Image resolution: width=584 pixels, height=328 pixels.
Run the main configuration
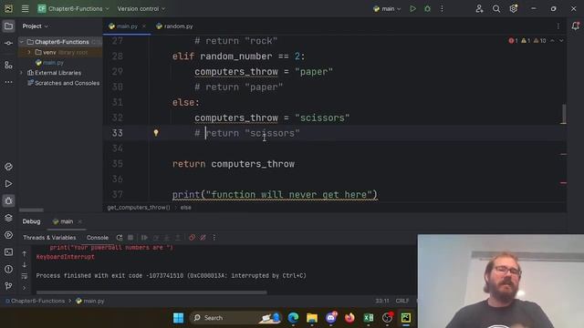[x=412, y=8]
